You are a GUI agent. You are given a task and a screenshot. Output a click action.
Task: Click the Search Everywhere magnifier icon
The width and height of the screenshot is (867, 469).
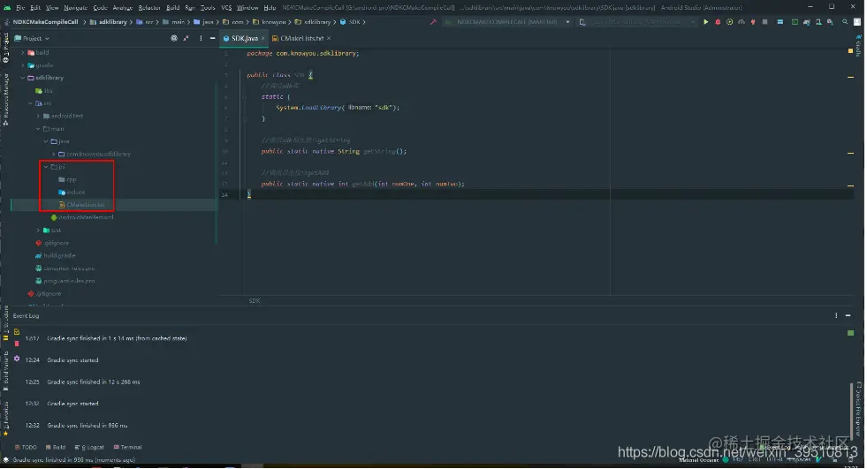pos(845,22)
